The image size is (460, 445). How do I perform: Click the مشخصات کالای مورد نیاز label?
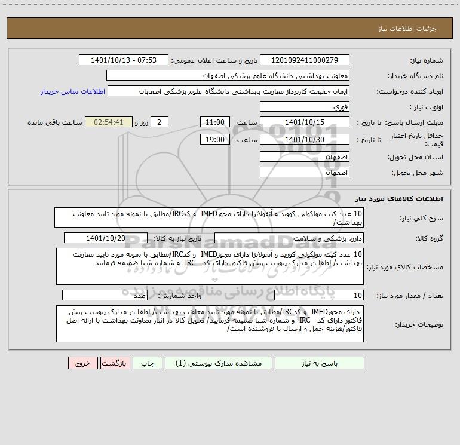[406, 267]
